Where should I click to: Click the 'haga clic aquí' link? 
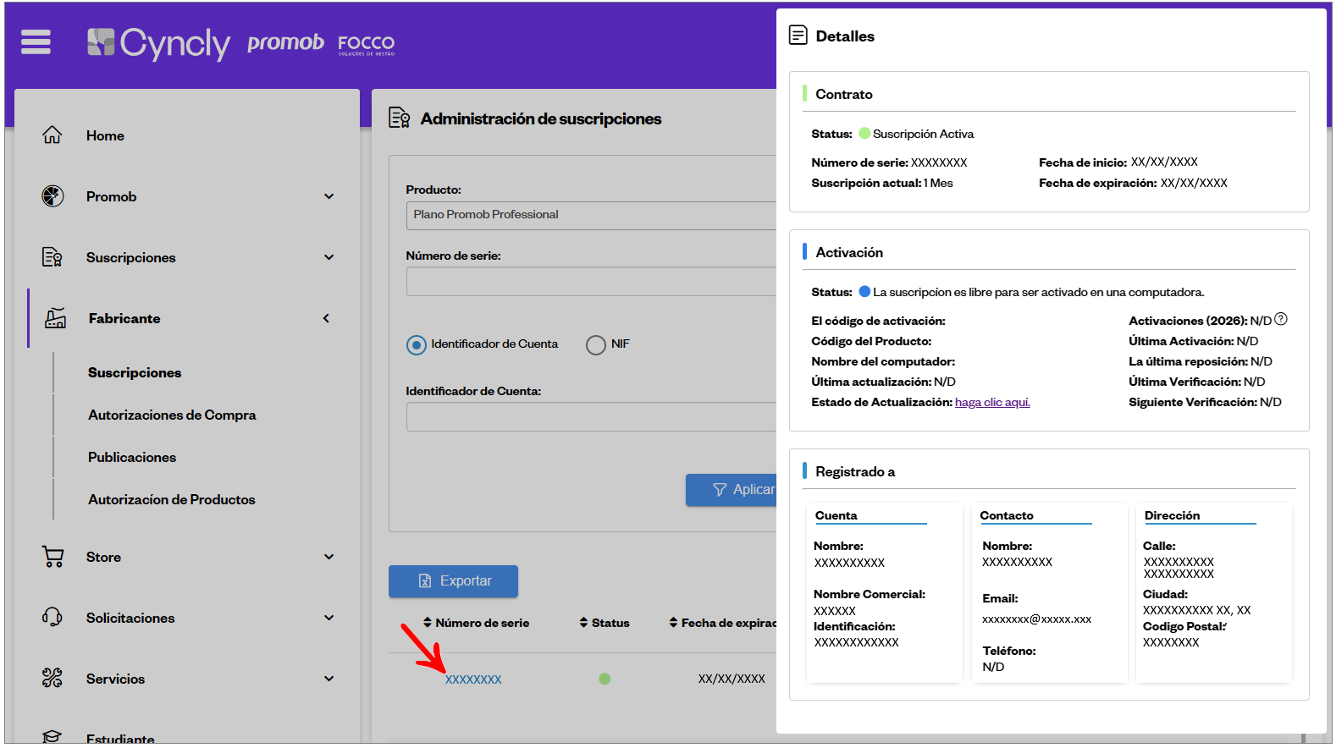pos(992,403)
